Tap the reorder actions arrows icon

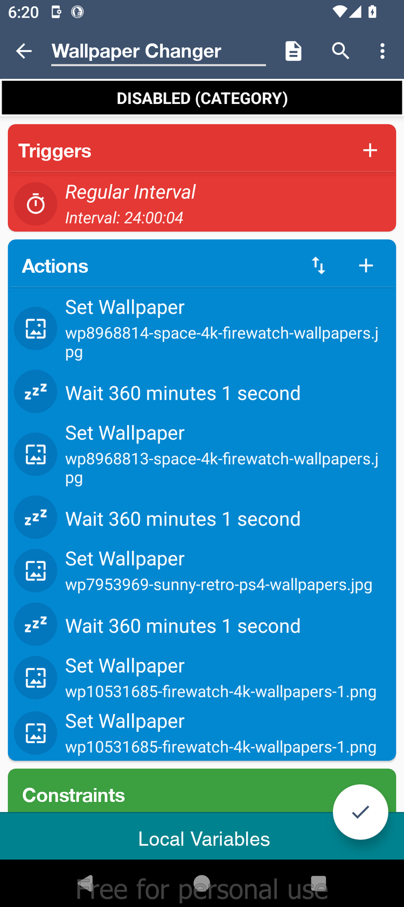318,266
